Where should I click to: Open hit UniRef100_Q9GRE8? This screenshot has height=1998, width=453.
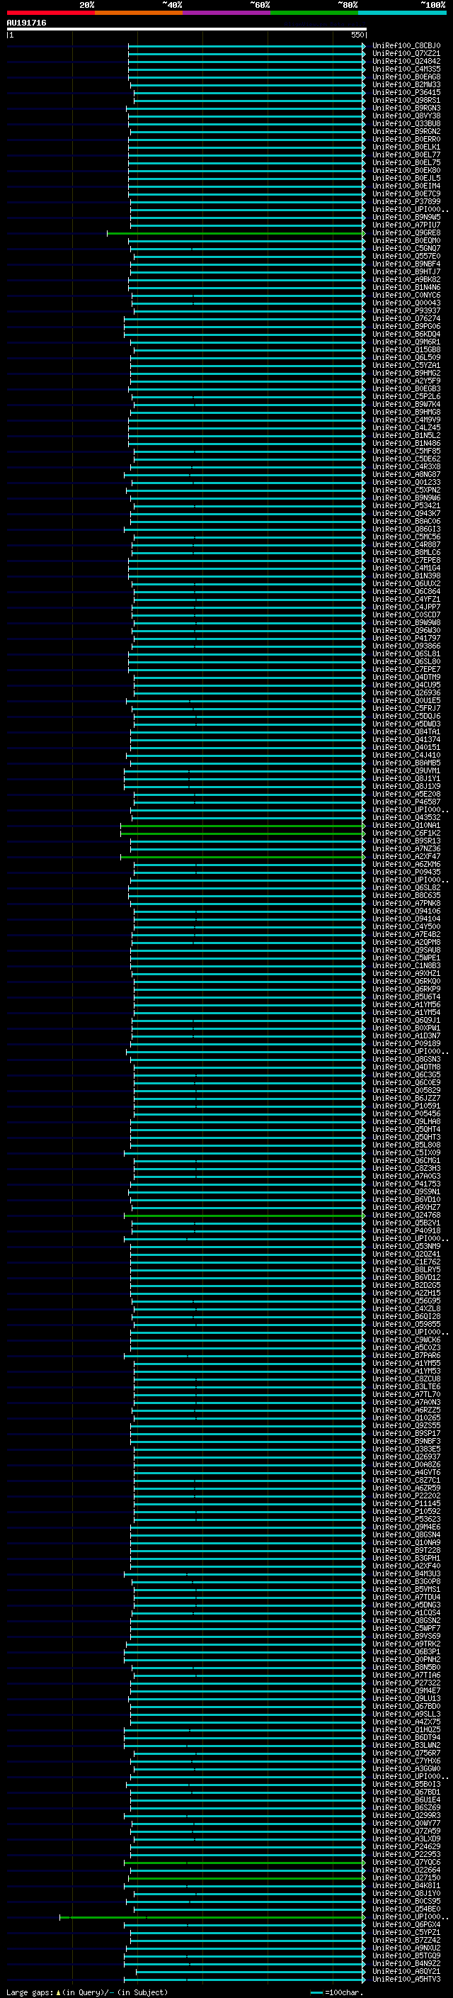click(x=406, y=232)
